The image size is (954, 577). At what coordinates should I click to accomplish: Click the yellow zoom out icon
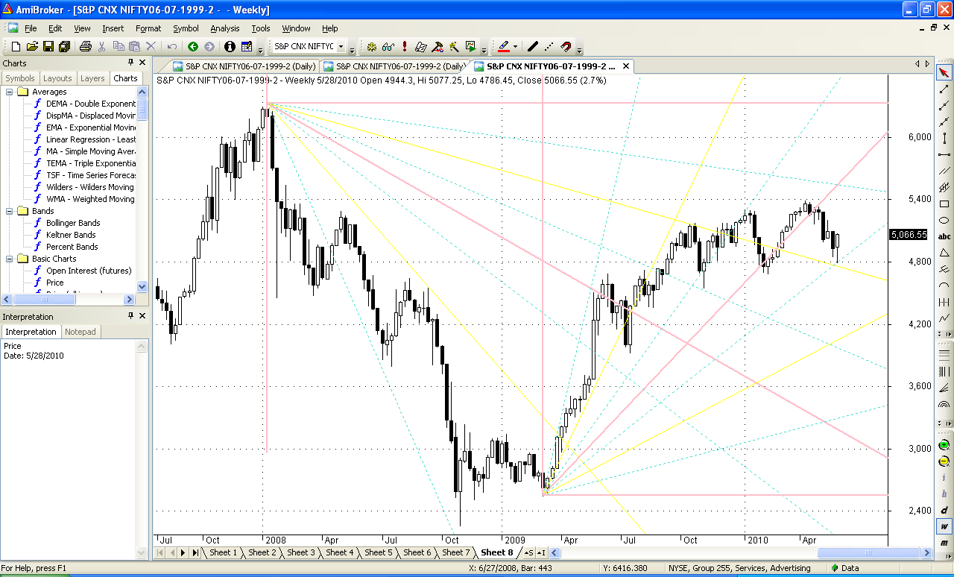coord(944,461)
